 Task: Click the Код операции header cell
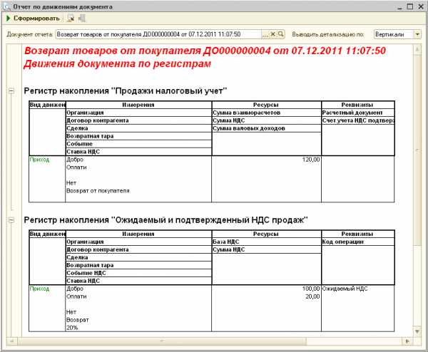(x=358, y=242)
